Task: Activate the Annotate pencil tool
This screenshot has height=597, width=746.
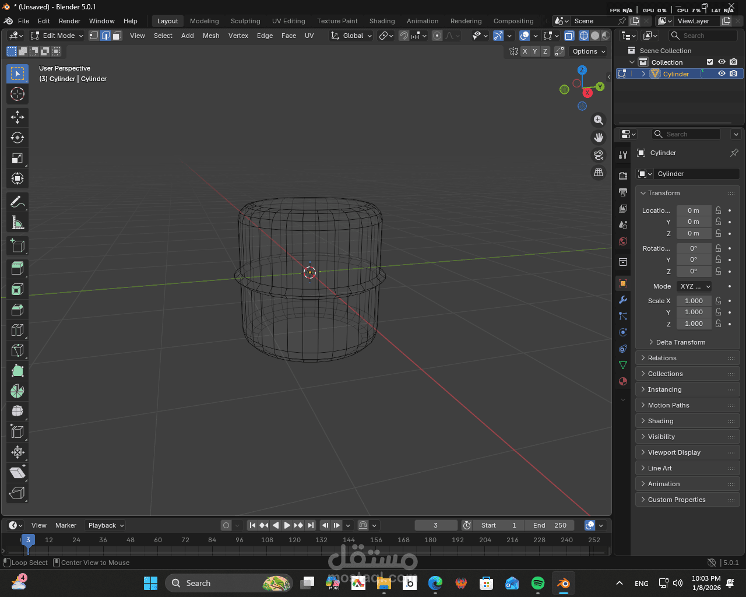Action: pos(17,202)
